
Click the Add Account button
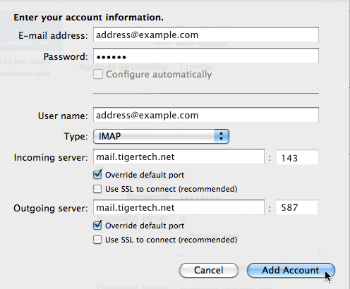291,270
